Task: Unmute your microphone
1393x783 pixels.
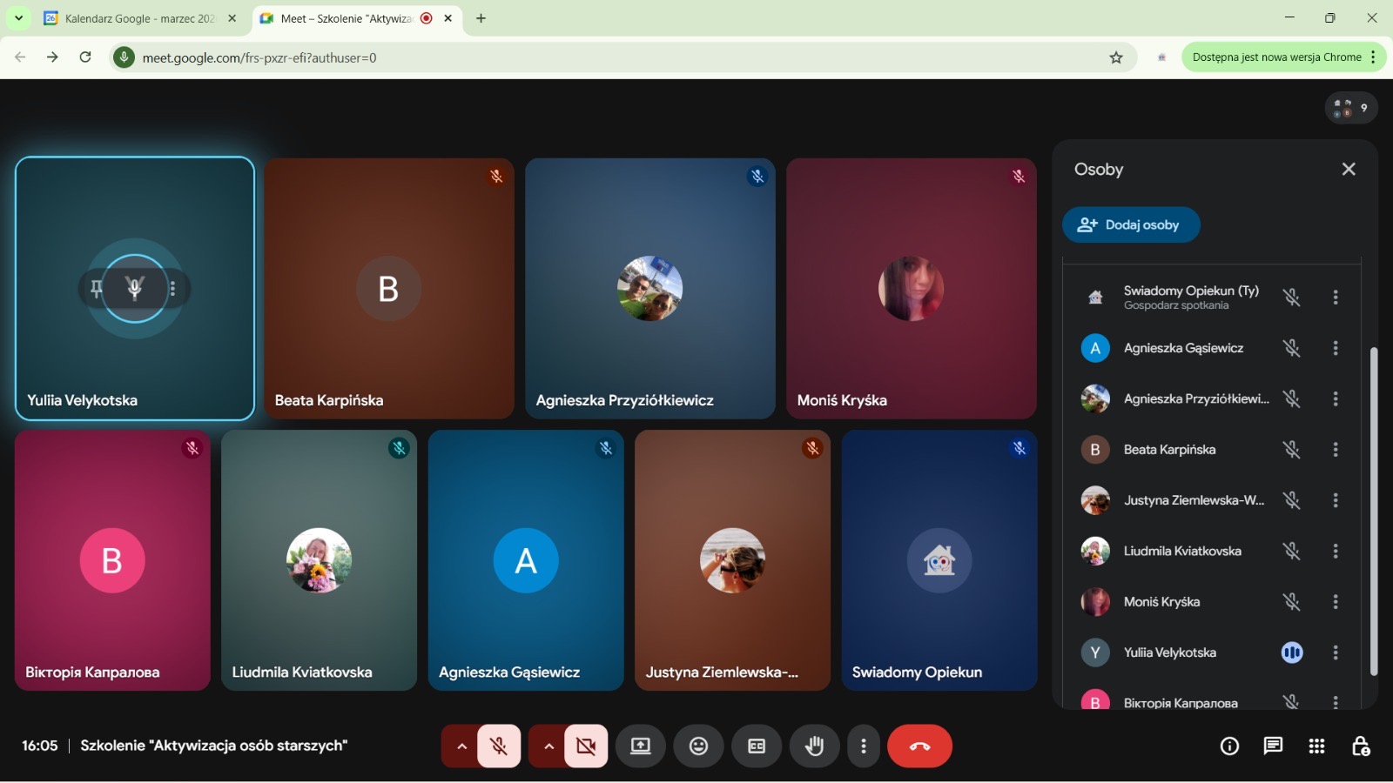Action: pos(499,746)
